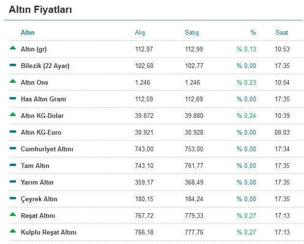Click the up arrow beside Altın KG-Dolar
This screenshot has width=304, height=244.
13,114
